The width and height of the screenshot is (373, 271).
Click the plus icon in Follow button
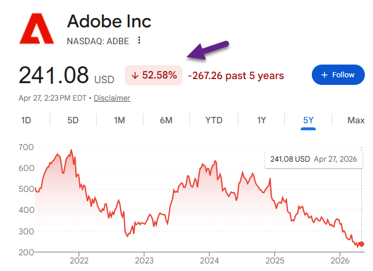point(325,75)
